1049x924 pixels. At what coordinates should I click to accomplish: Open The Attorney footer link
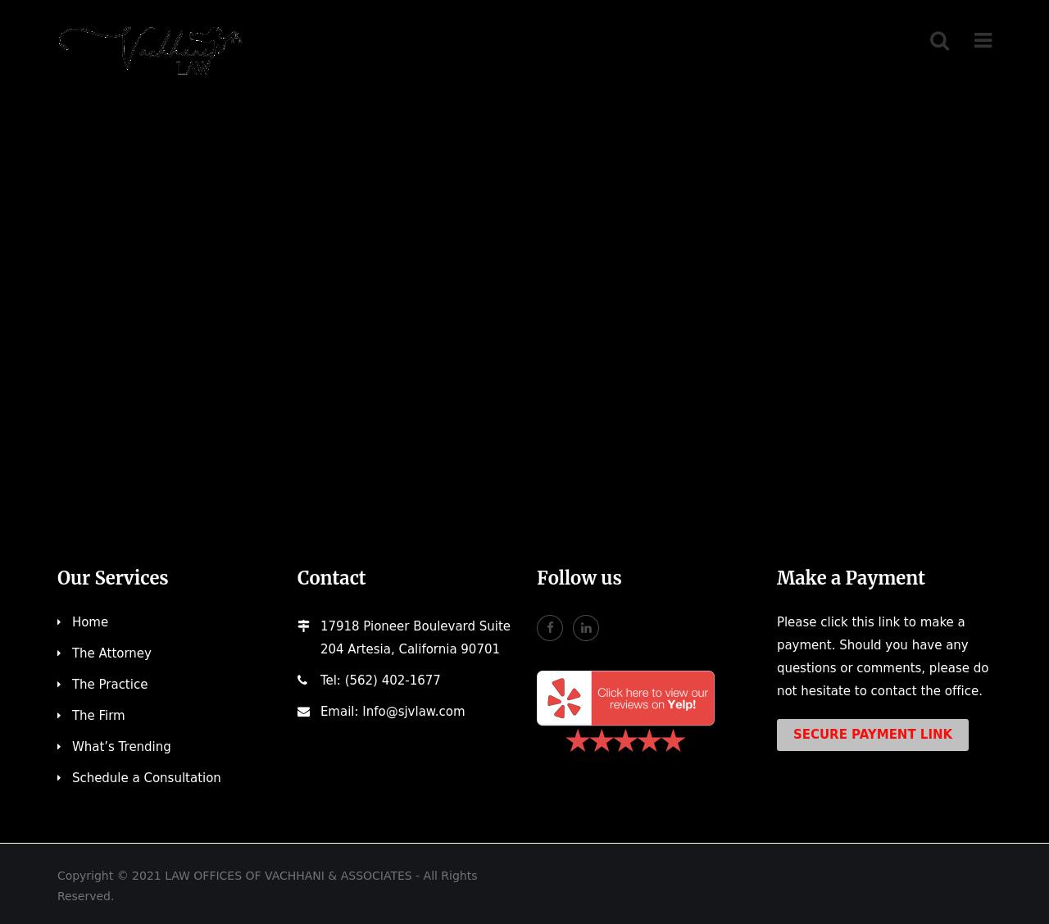[x=111, y=653]
